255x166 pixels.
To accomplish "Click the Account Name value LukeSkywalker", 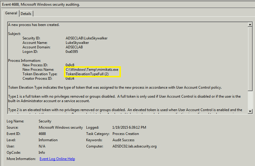I will point(77,43).
